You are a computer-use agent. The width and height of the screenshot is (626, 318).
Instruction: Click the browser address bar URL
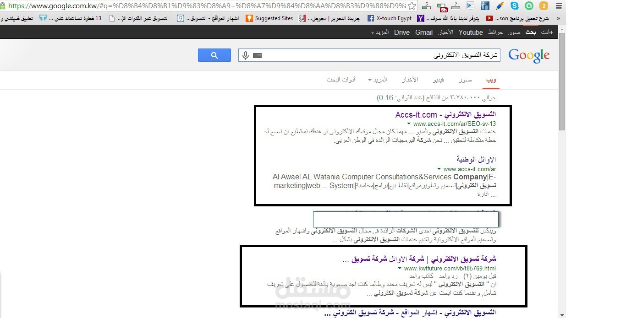pyautogui.click(x=206, y=6)
